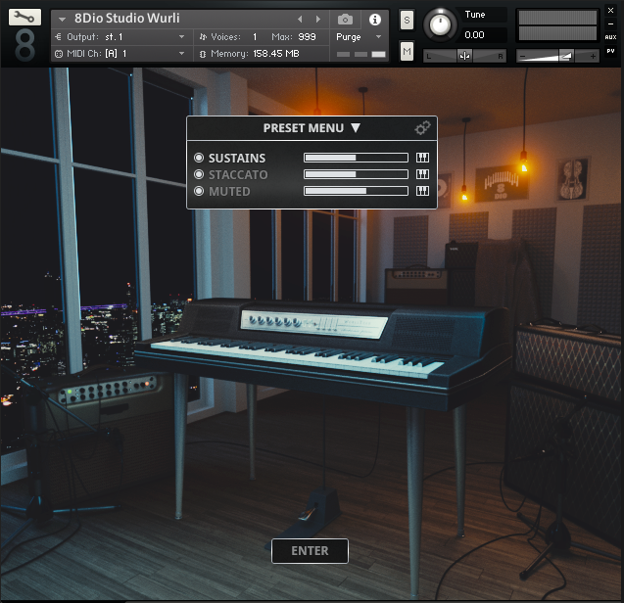Image resolution: width=624 pixels, height=603 pixels.
Task: Click the SUSTAINS label
Action: pyautogui.click(x=237, y=158)
